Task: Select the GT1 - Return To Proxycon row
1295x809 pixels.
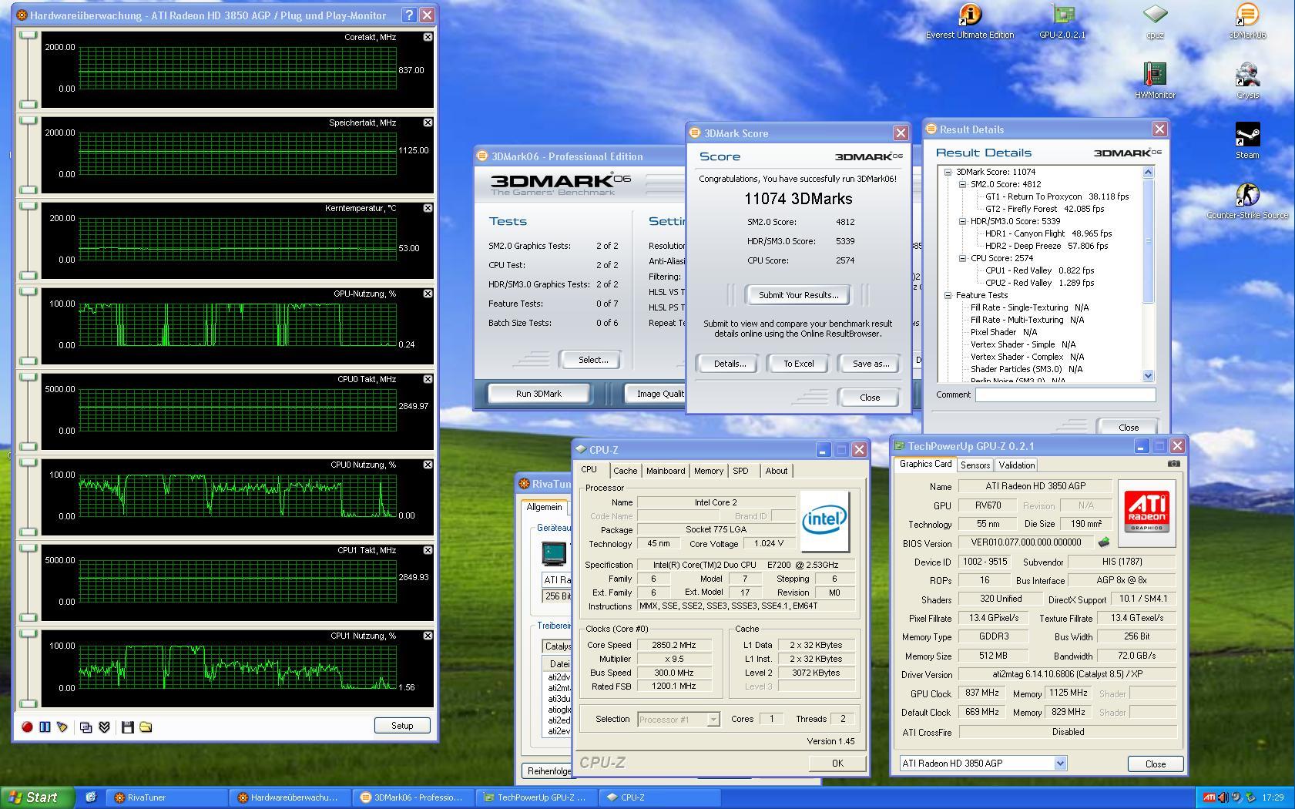Action: 1057,196
